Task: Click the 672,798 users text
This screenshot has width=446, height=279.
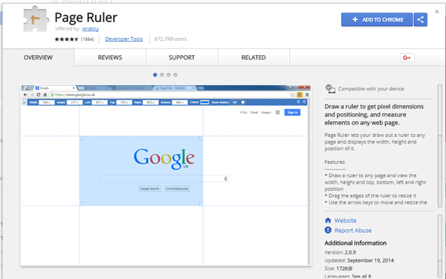Action: [x=170, y=39]
